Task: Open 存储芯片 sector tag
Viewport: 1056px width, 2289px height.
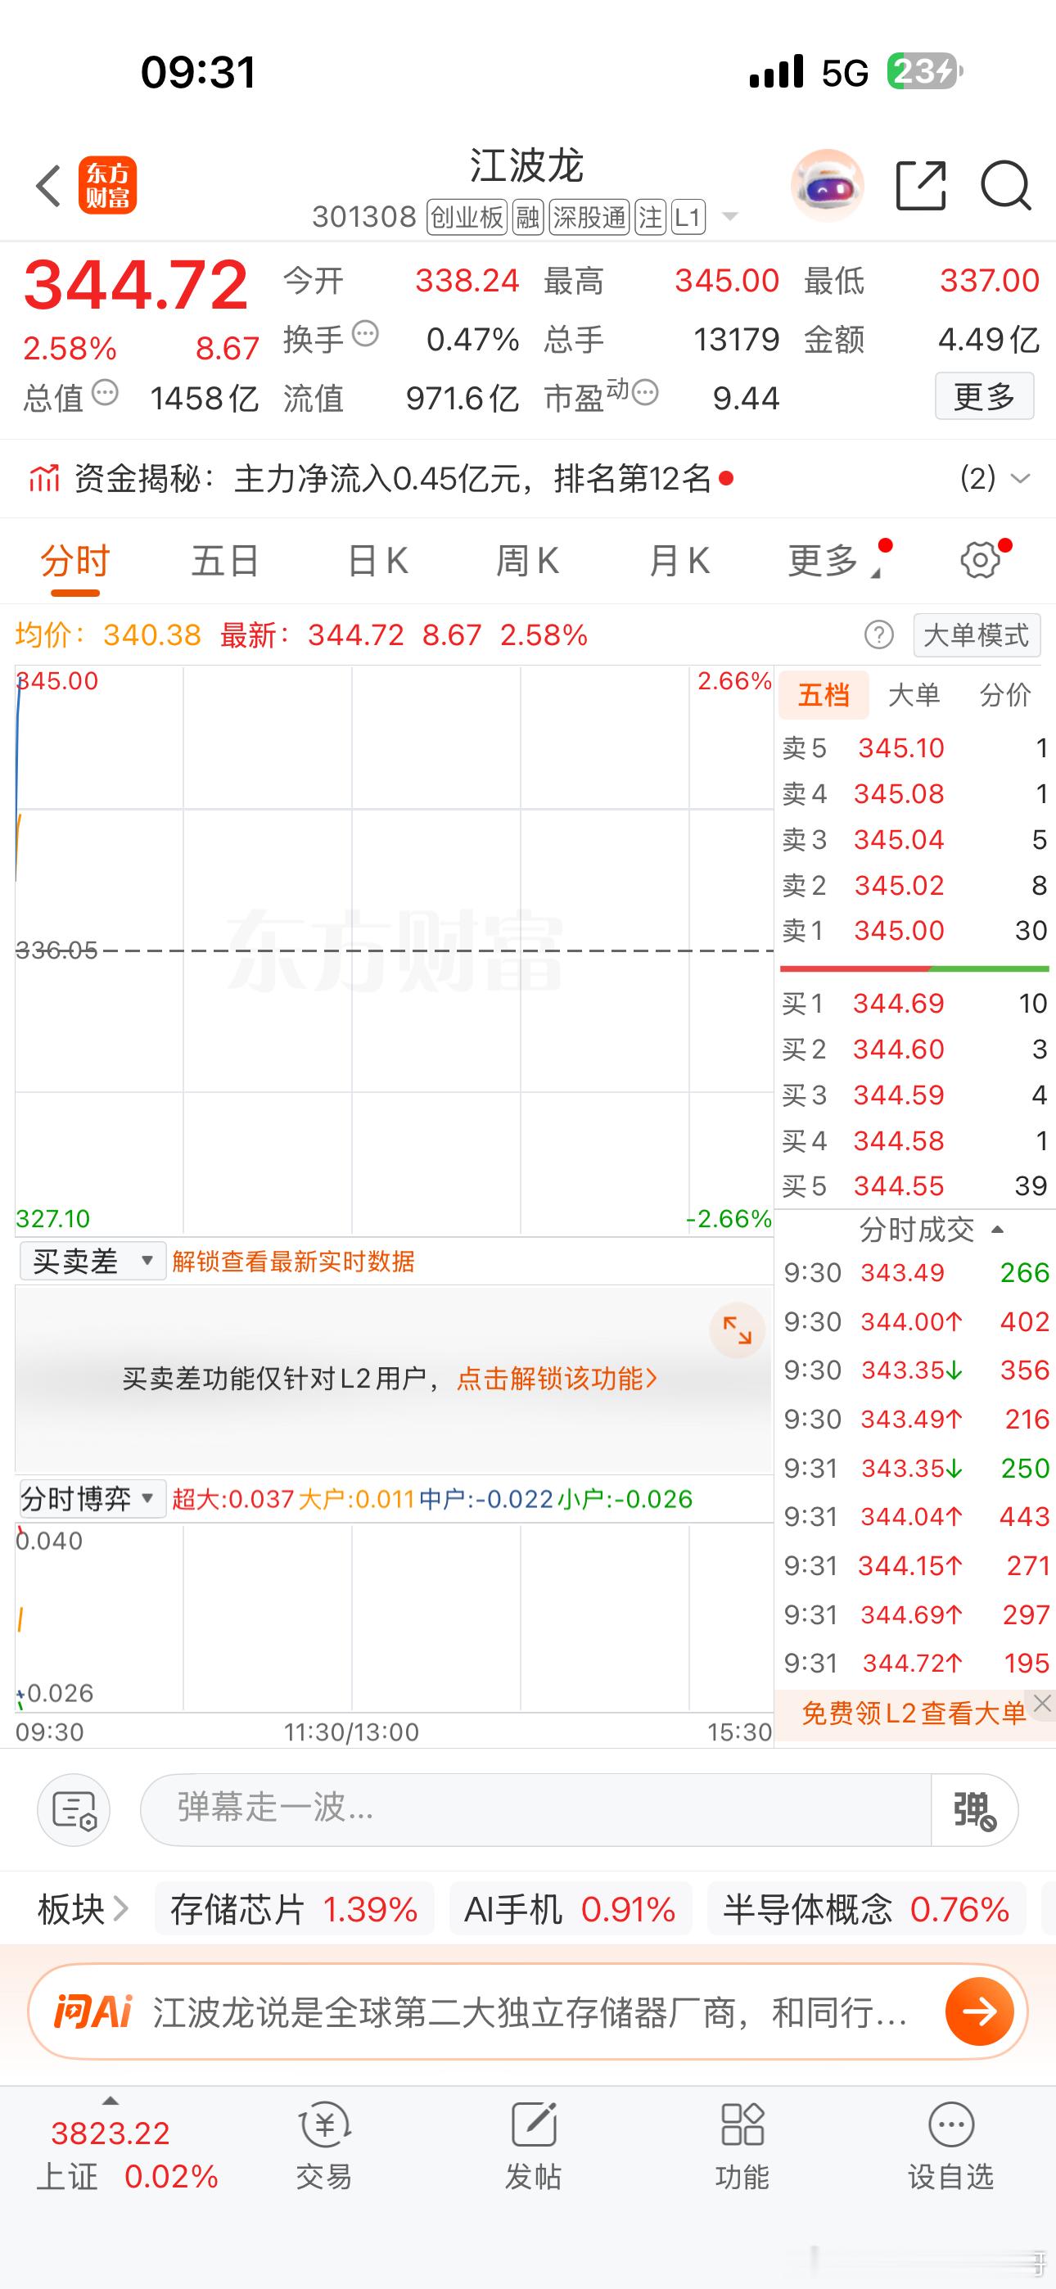Action: tap(294, 1908)
